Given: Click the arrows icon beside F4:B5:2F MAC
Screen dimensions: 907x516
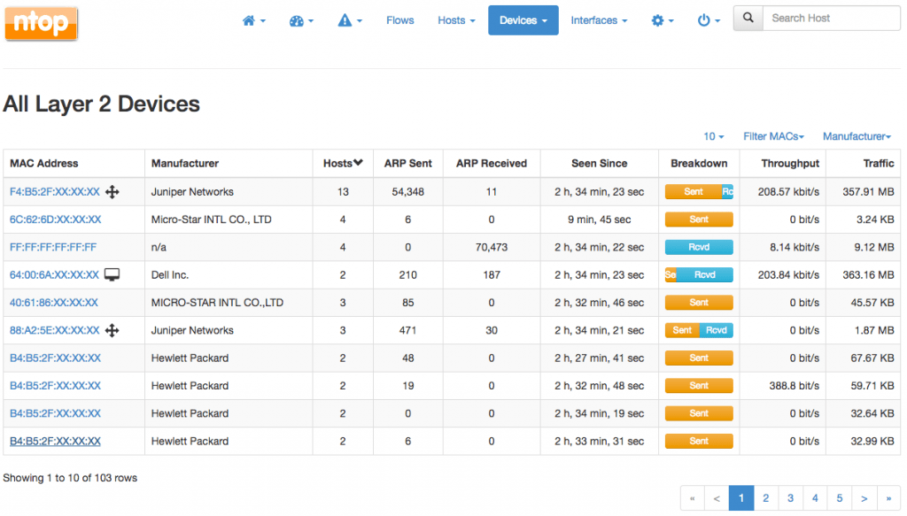Looking at the screenshot, I should pyautogui.click(x=112, y=192).
